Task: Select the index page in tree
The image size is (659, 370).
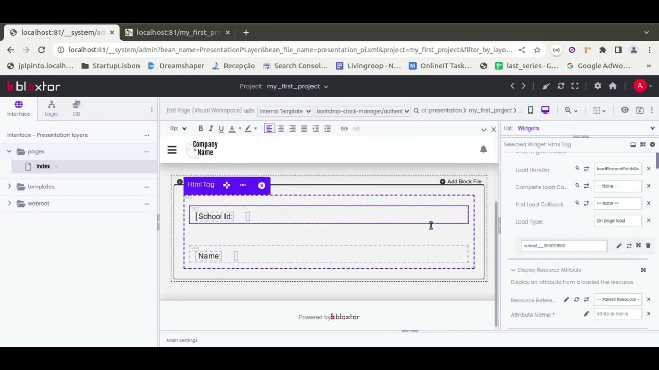Action: pyautogui.click(x=43, y=166)
